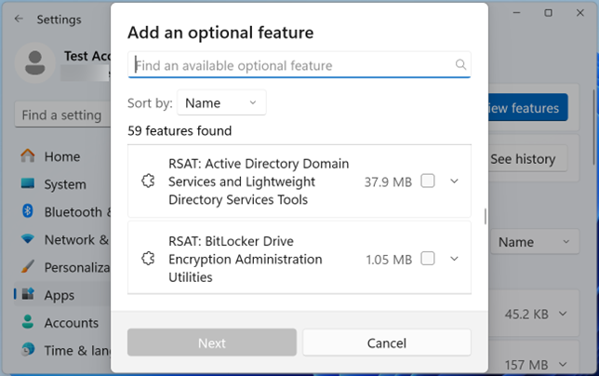This screenshot has height=376, width=599.
Task: Open Network settings in the sidebar
Action: (69, 239)
